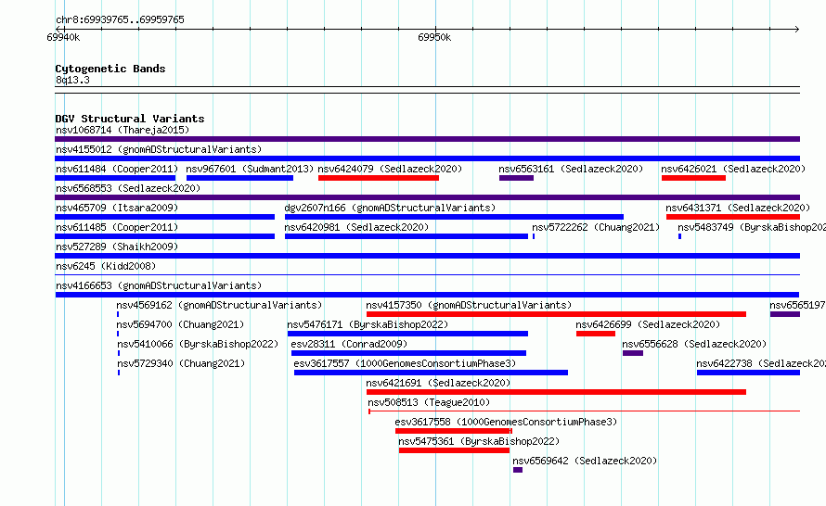Select the nsv4155012 gnomAD variant label
Viewport: 826px width, 506px height.
[x=159, y=149]
